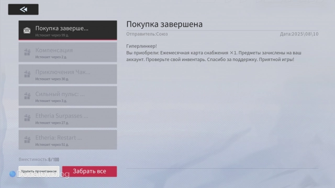Click the gift icon on Etheria Surpasses mail
The width and height of the screenshot is (335, 188).
[27, 118]
